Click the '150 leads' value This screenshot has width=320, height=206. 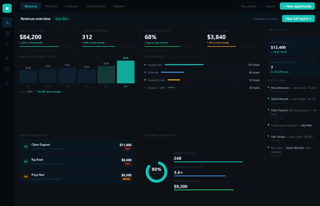click(254, 65)
